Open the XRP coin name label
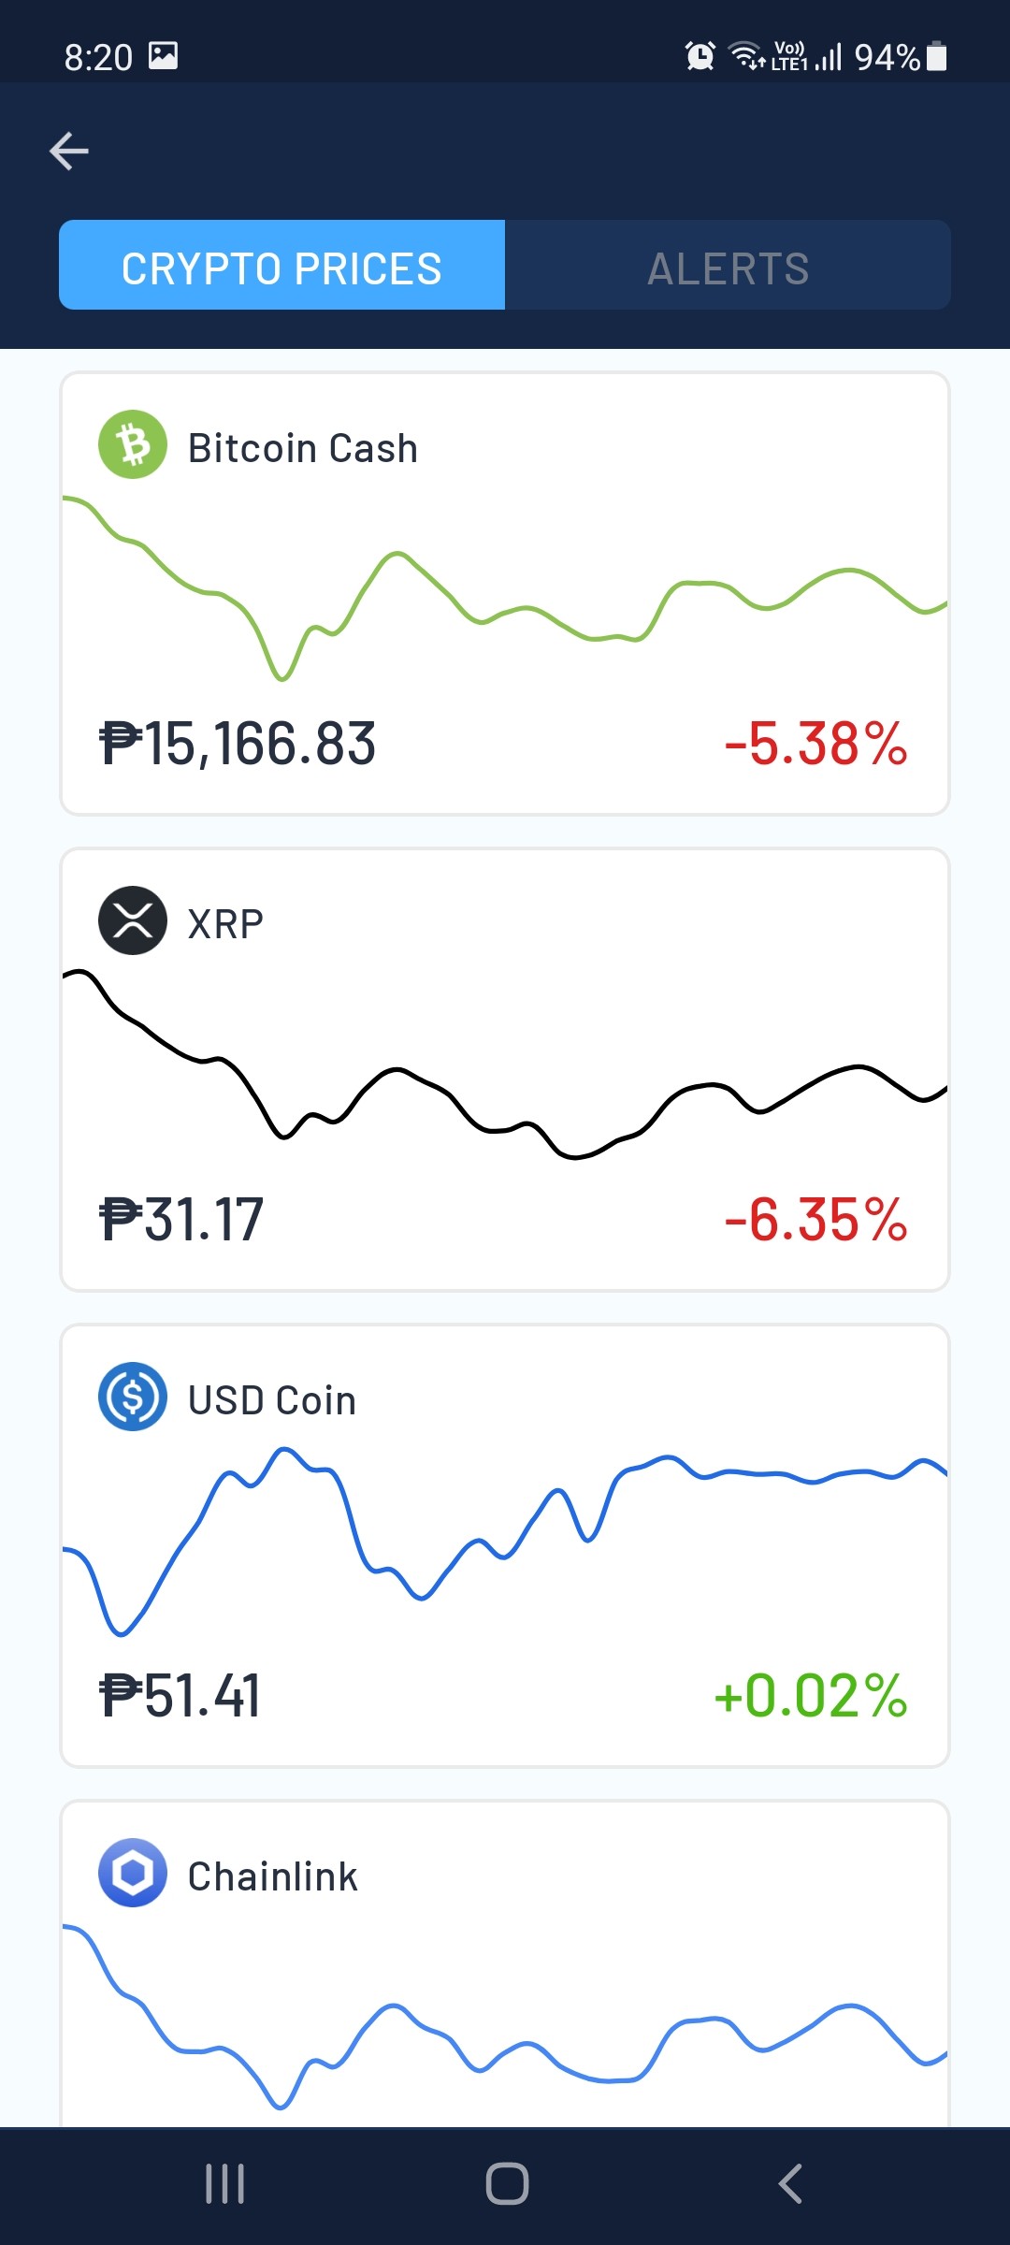 point(225,924)
